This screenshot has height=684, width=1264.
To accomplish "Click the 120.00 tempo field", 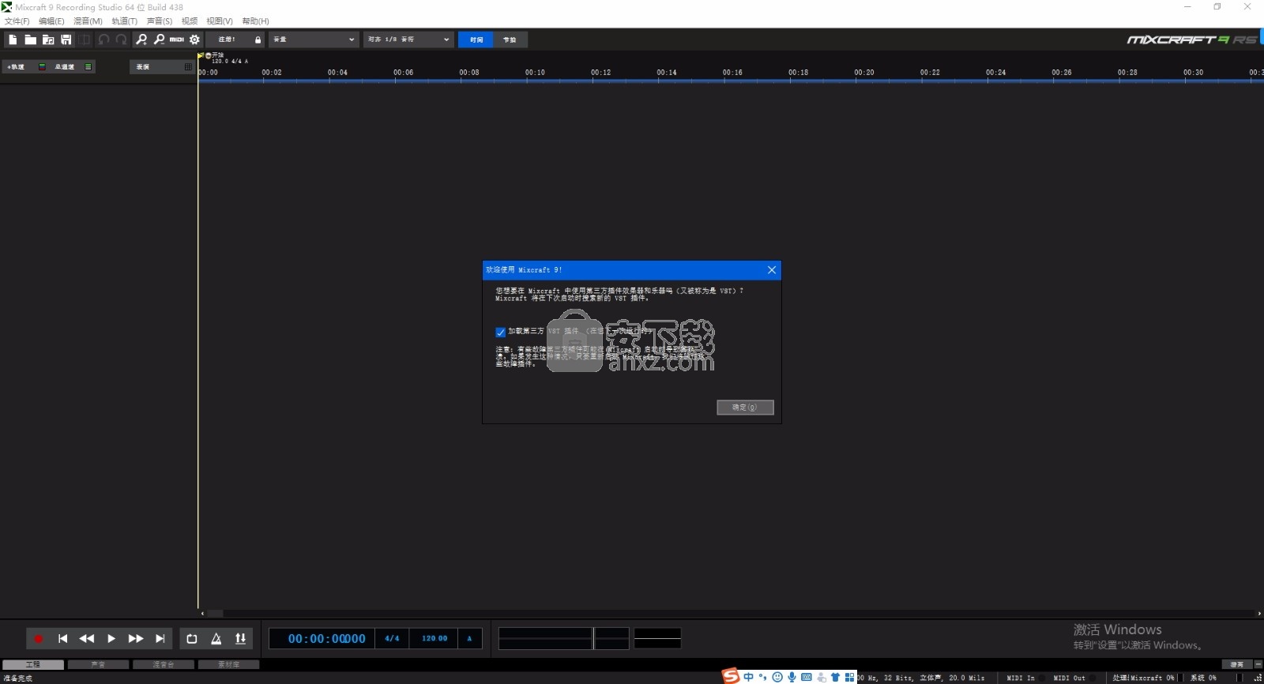I will [x=434, y=639].
